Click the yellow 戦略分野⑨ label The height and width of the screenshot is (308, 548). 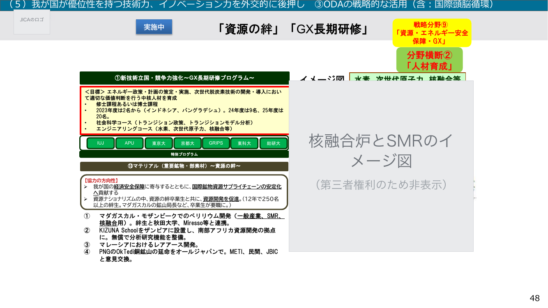point(432,33)
